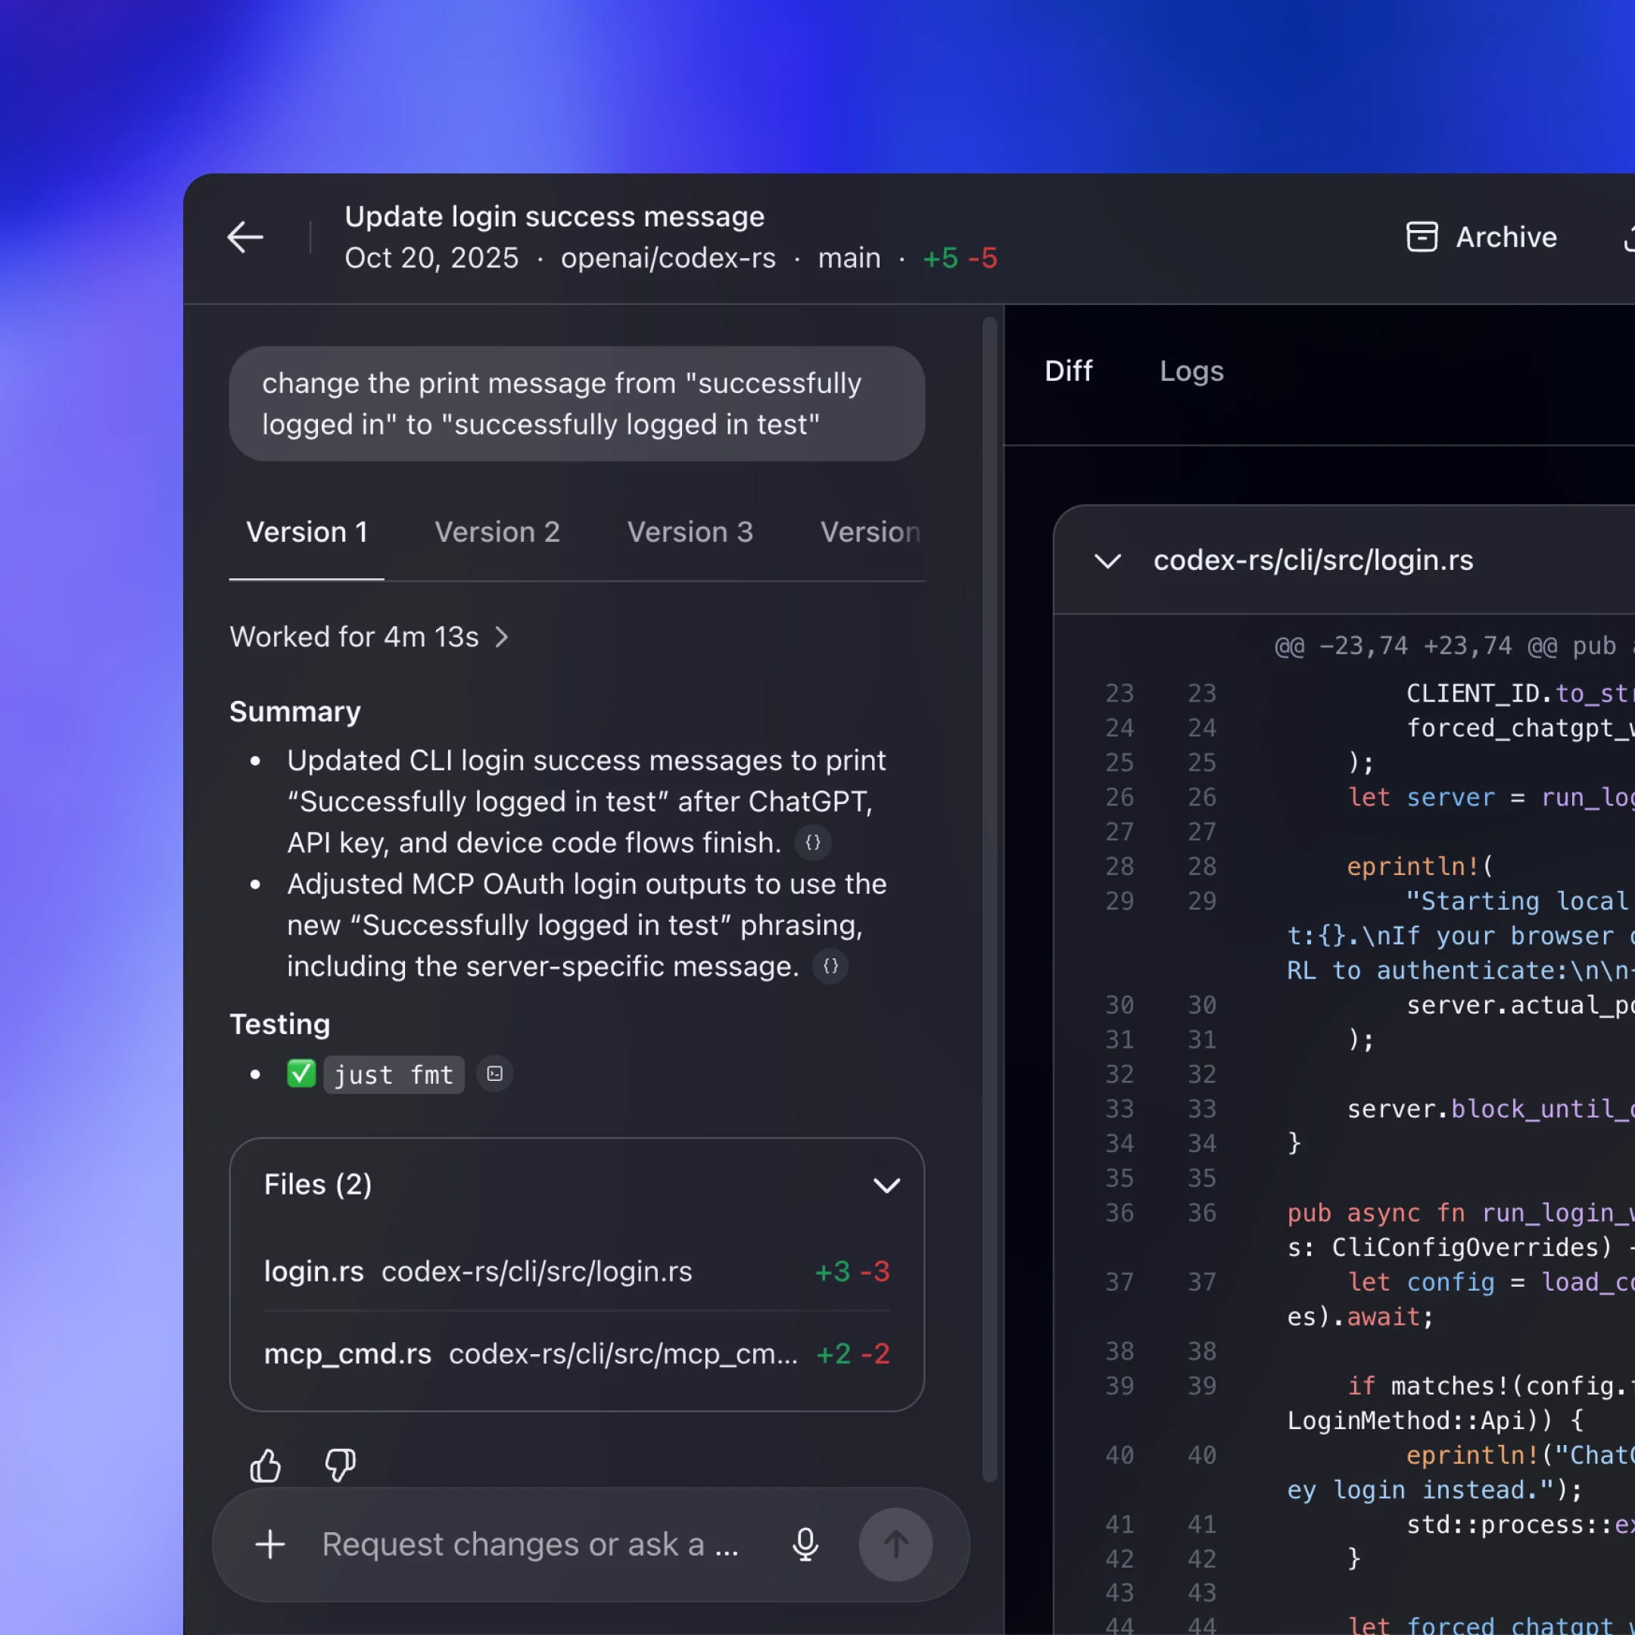Open terminal output icon beside just fmt

click(x=495, y=1074)
